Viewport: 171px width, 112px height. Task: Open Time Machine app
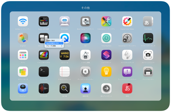coord(106,38)
